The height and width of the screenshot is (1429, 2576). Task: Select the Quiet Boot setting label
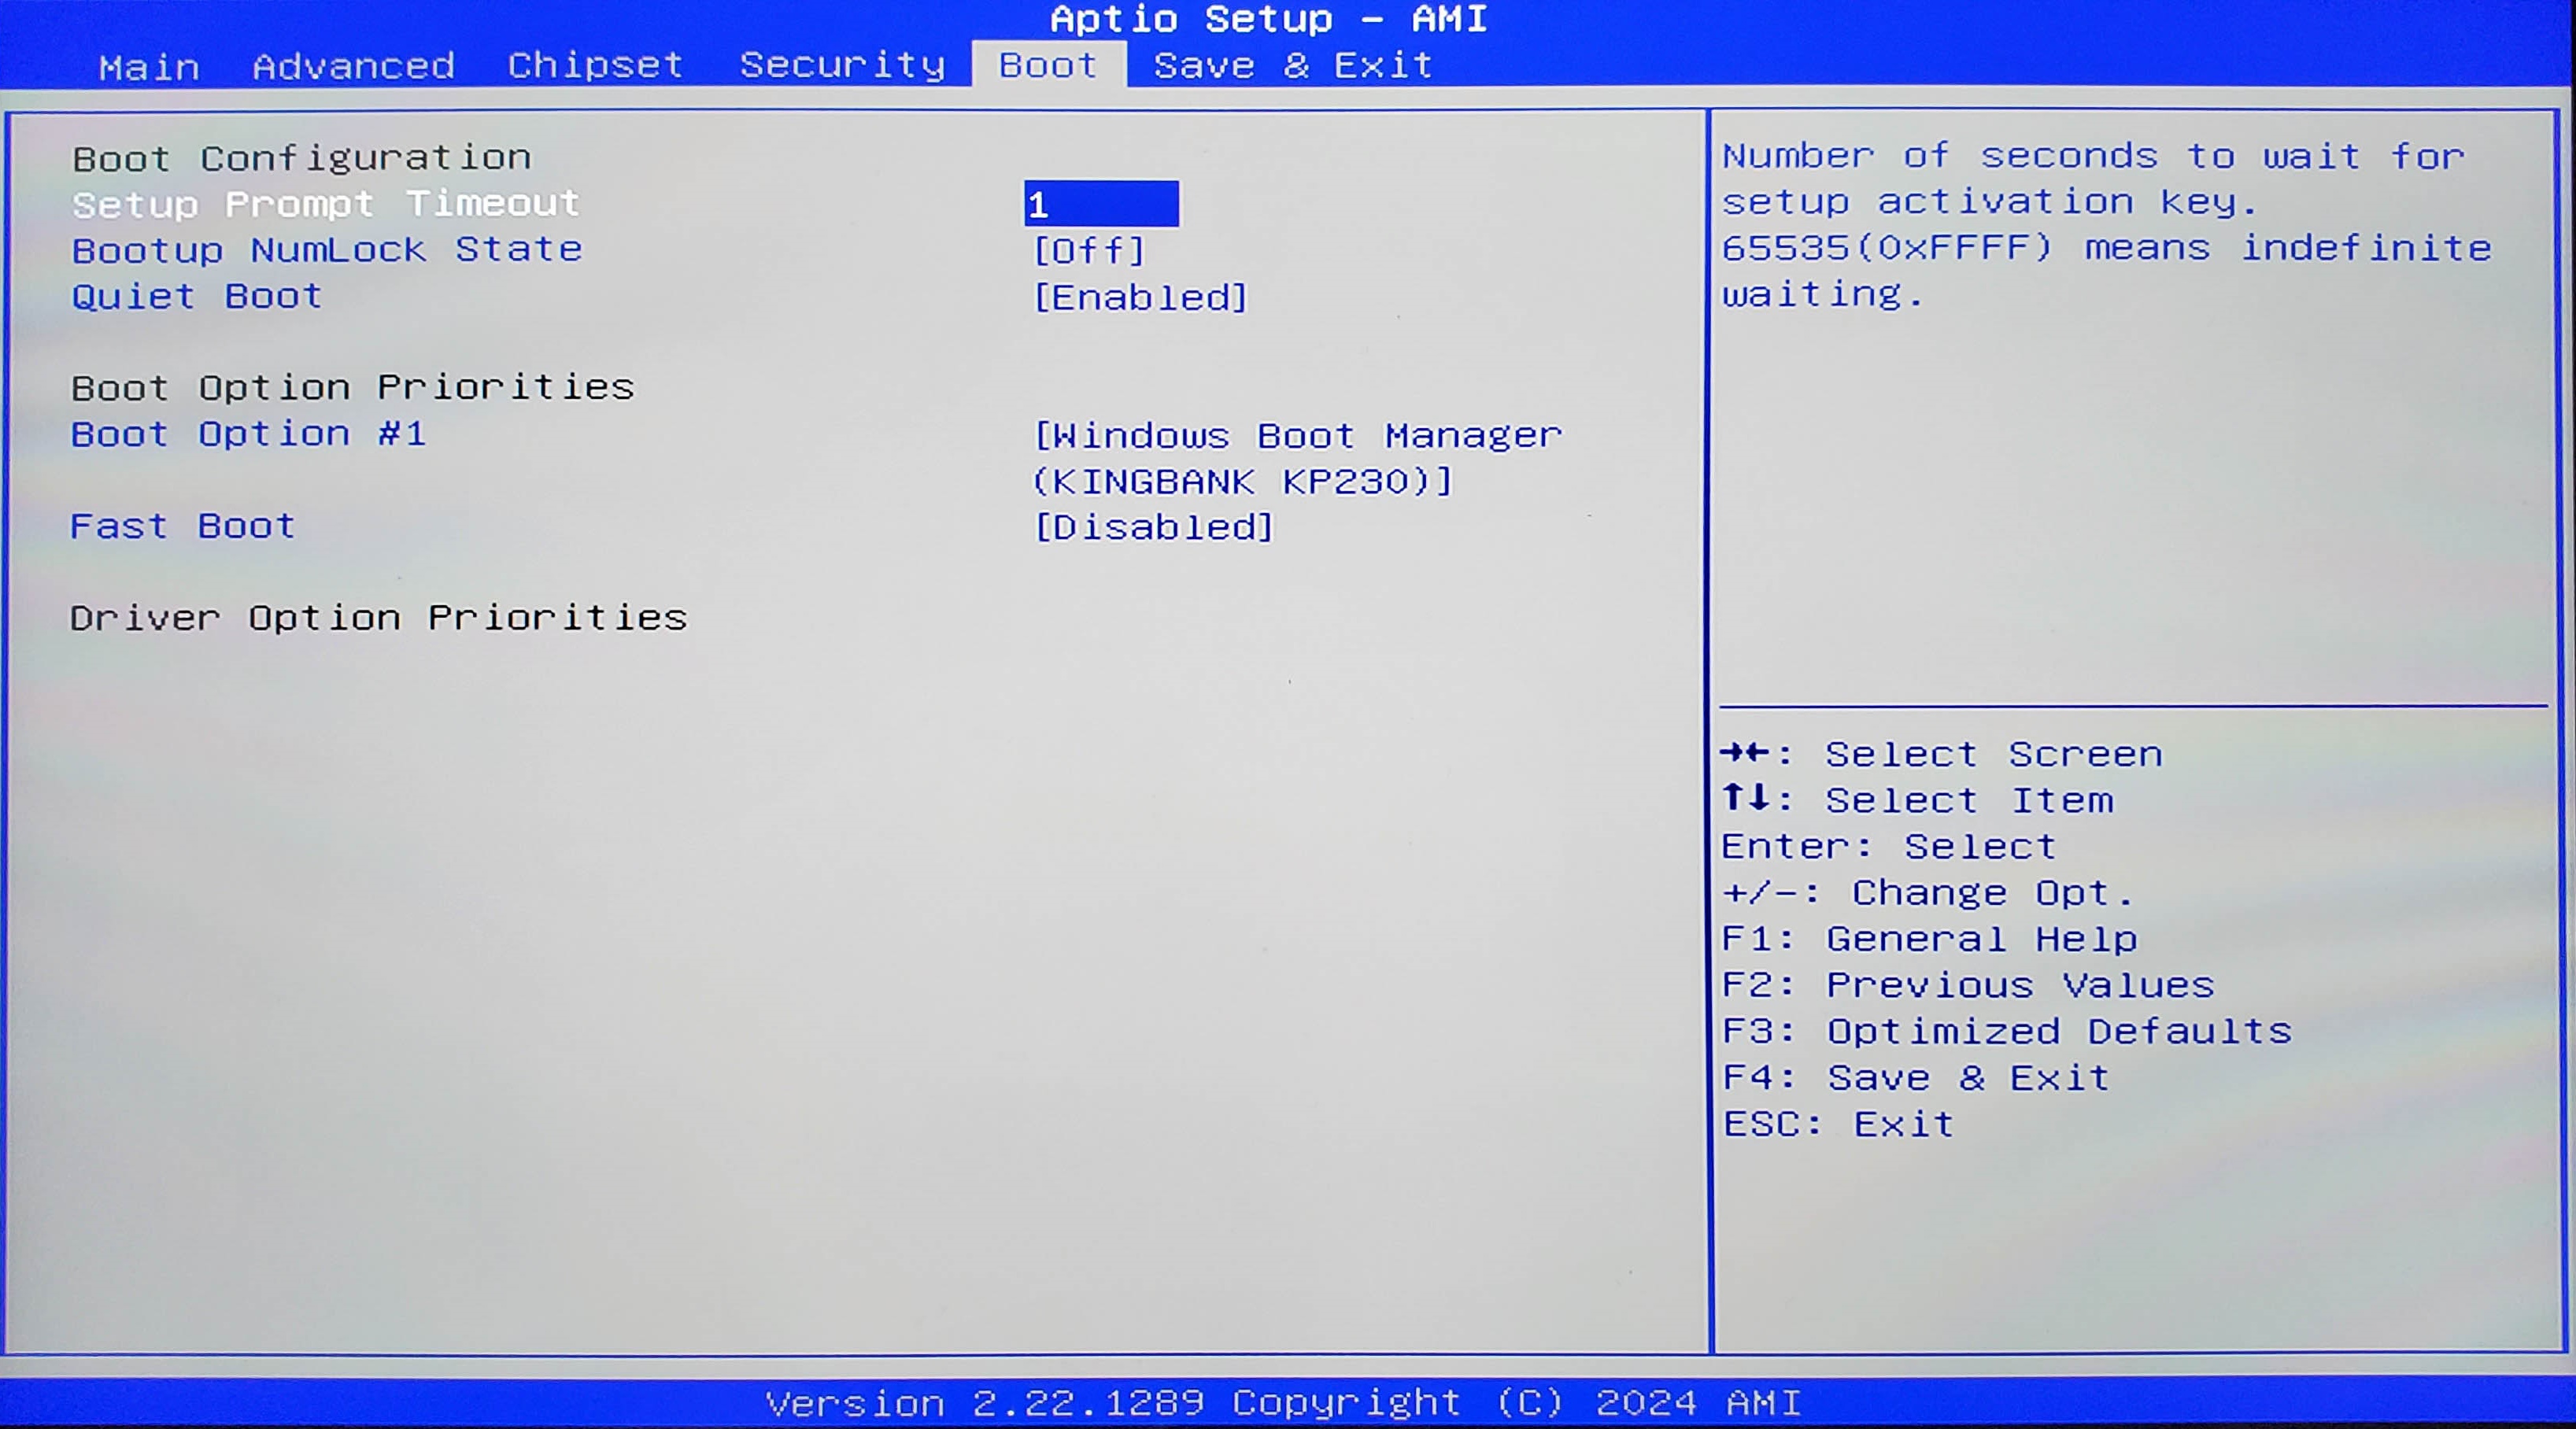tap(197, 296)
